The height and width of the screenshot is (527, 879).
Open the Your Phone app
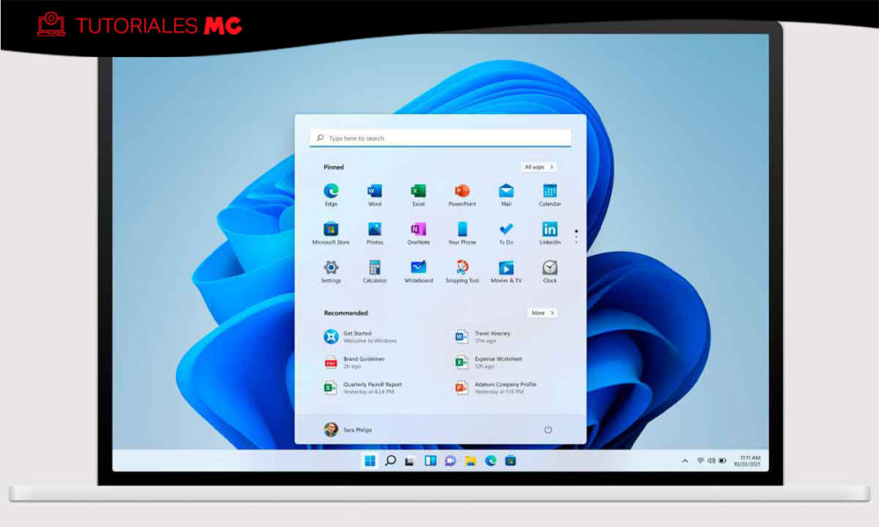[462, 229]
